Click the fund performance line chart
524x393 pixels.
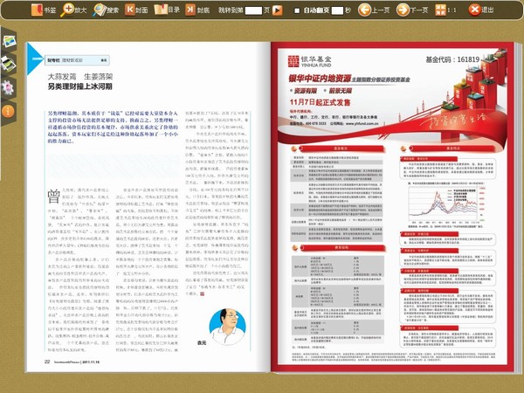(x=447, y=203)
